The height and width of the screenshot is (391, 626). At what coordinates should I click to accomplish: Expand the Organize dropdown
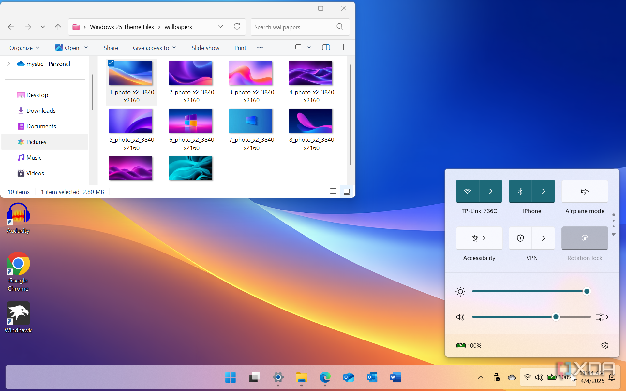24,48
